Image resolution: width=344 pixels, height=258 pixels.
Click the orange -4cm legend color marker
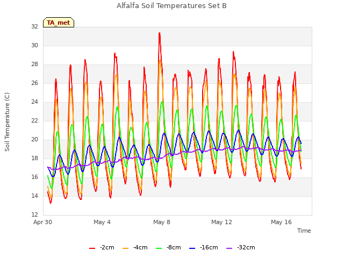tap(125, 248)
